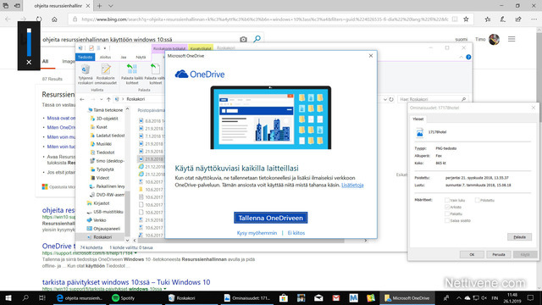Click the Edge reading view icon
The width and height of the screenshot is (542, 305).
[455, 19]
